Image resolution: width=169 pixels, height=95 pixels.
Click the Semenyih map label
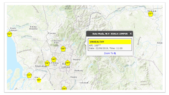pos(84,83)
